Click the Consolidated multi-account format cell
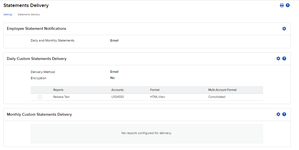 point(217,97)
